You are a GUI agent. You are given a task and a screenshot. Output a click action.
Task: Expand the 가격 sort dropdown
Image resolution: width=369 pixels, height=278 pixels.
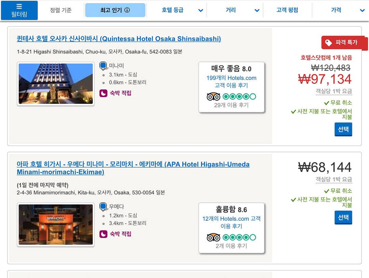348,10
